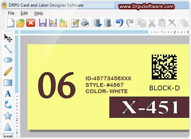
Task: Select the Rectangle tool
Action: pyautogui.click(x=8, y=83)
